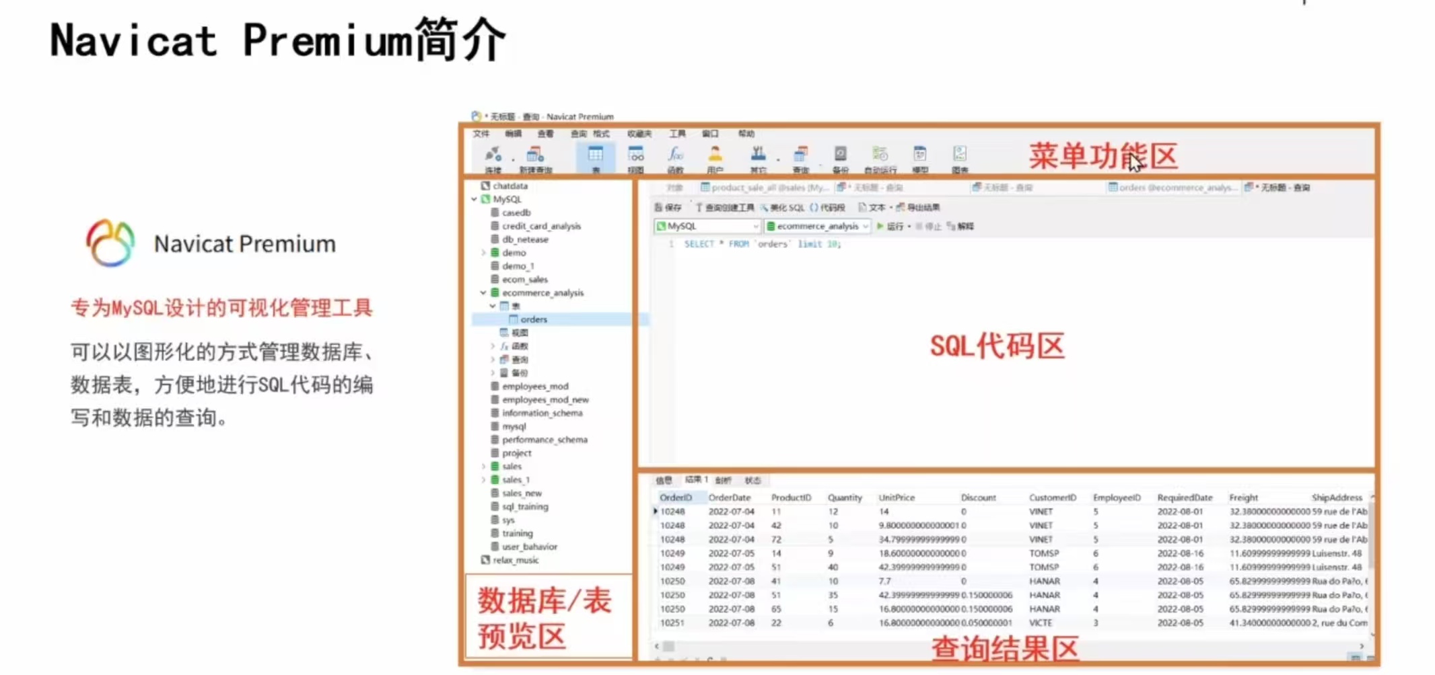Select the chatdata connection
1435x675 pixels.
503,186
